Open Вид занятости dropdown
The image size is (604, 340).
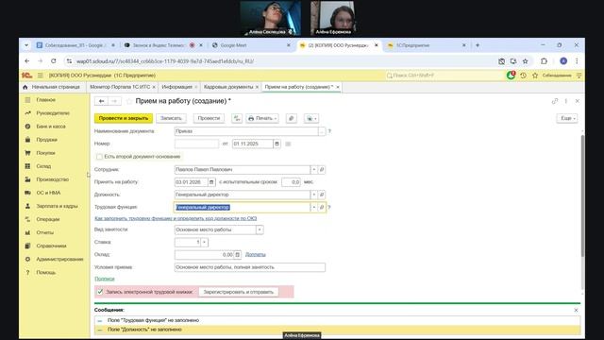pyautogui.click(x=260, y=229)
